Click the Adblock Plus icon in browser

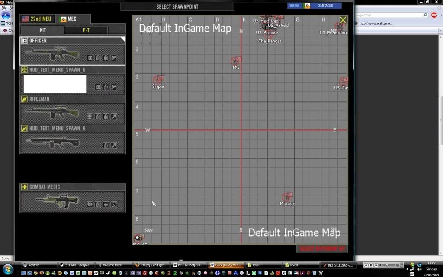pos(433,15)
